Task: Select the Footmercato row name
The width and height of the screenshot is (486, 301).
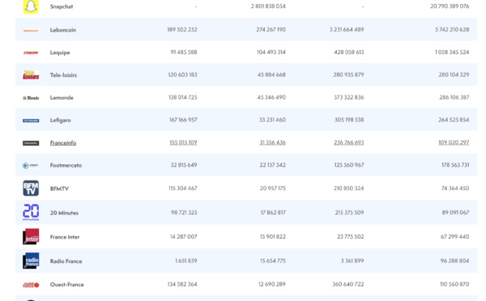Action: 66,165
